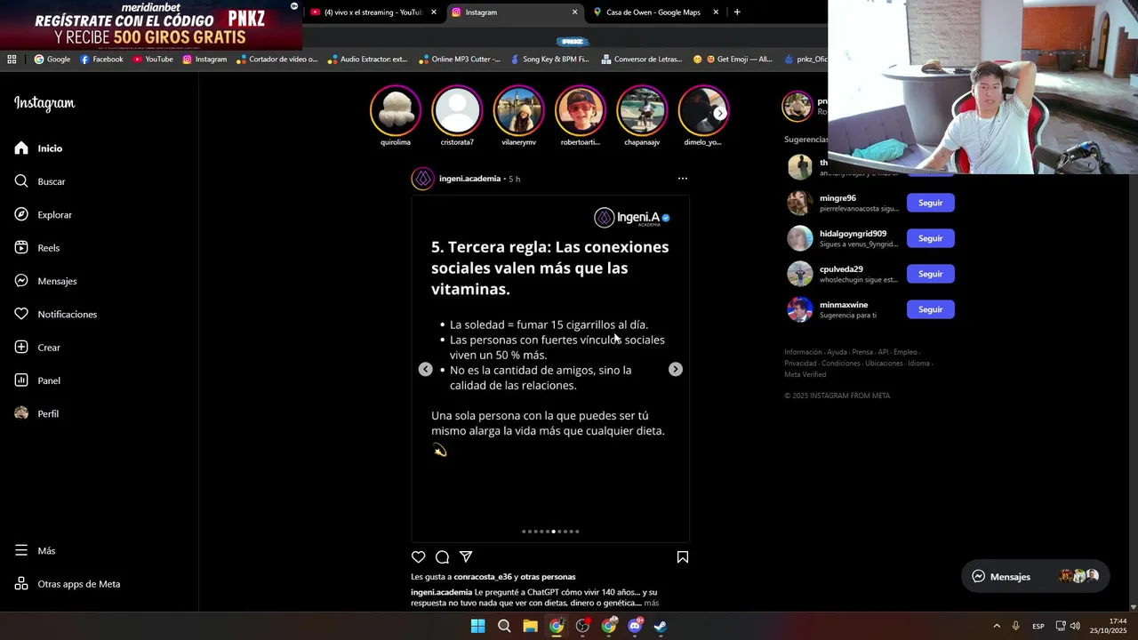Open the Facebook bookmark

(x=101, y=60)
